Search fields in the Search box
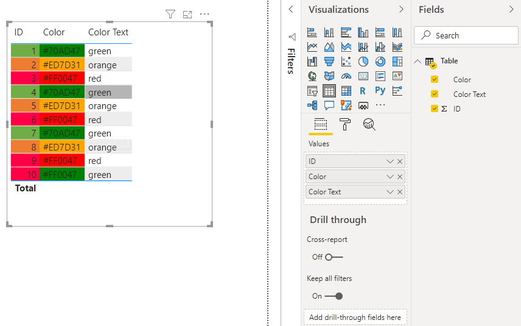The image size is (521, 326). 466,35
